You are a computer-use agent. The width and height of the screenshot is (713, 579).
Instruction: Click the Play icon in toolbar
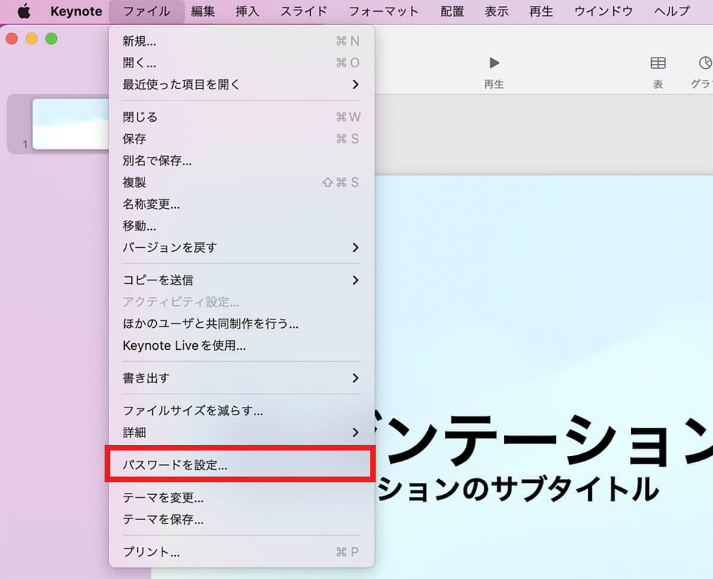coord(494,63)
